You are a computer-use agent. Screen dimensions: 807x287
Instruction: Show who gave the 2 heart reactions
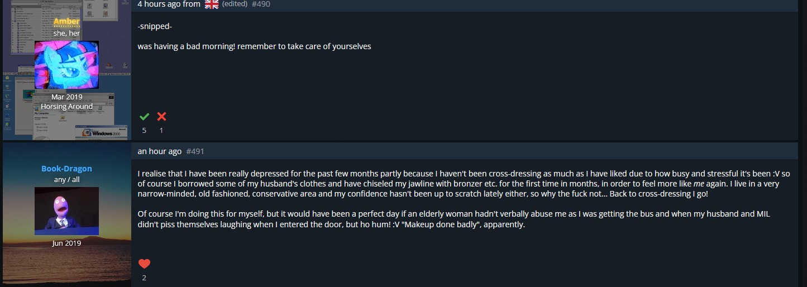[144, 278]
